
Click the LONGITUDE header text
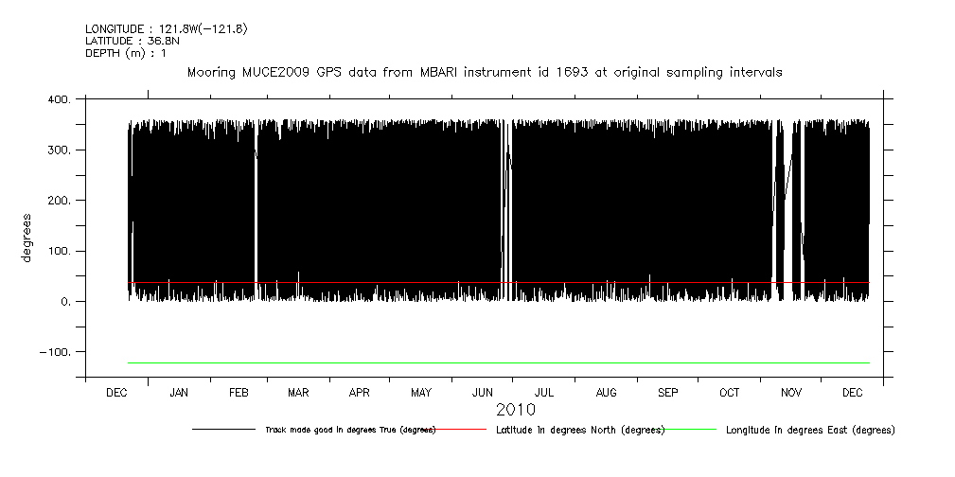[167, 29]
